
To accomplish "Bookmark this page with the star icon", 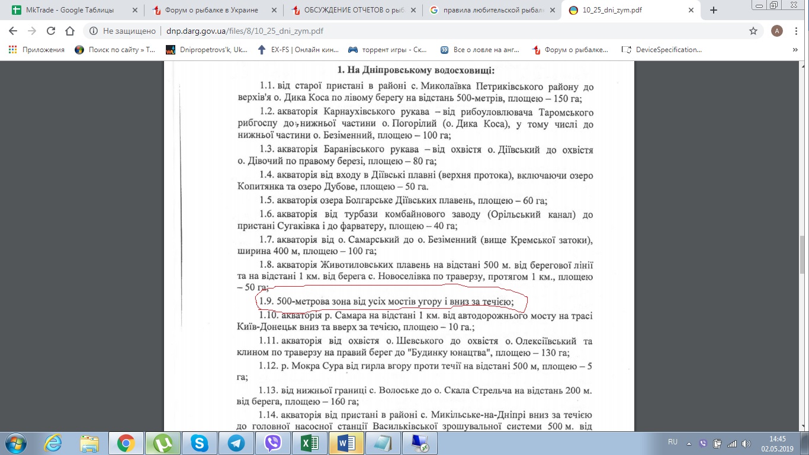I will click(753, 31).
